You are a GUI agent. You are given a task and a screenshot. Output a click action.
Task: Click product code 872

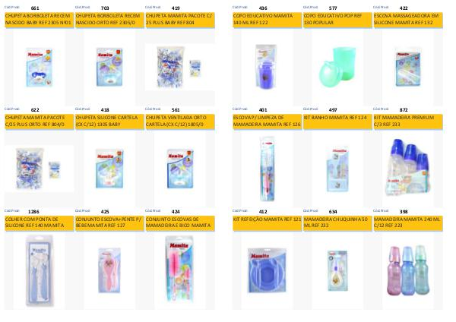tap(404, 110)
